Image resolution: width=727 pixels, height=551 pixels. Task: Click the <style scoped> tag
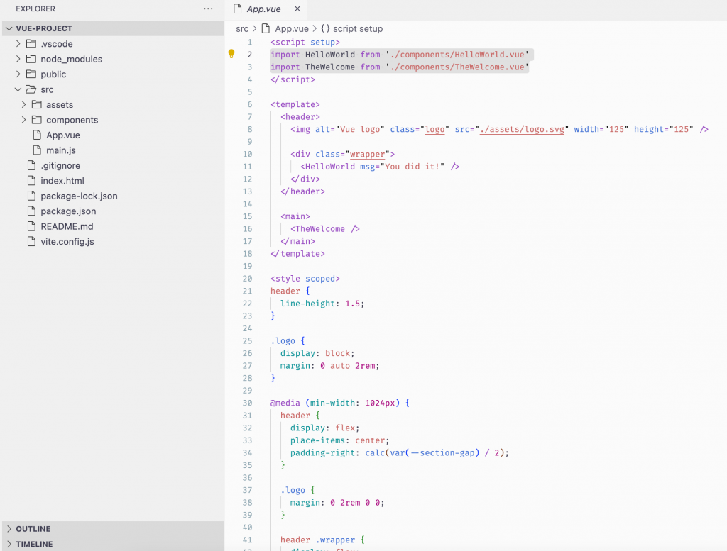(x=305, y=279)
